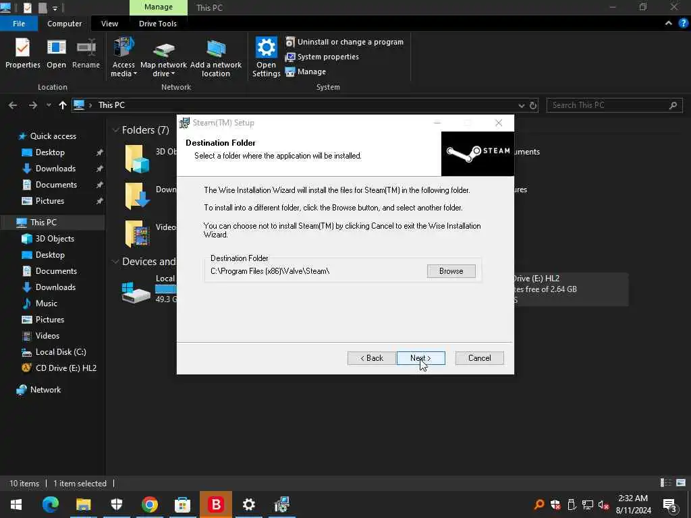Go up one folder level
Image resolution: width=691 pixels, height=518 pixels.
coord(63,105)
